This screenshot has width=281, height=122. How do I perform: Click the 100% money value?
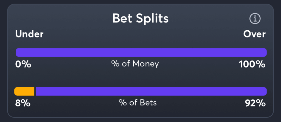click(x=252, y=64)
